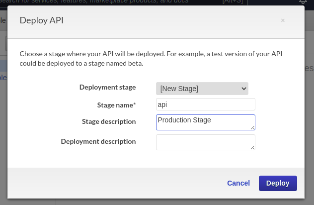Viewport: 314px width, 205px height.
Task: Click the Deployment stage label
Action: tap(107, 87)
